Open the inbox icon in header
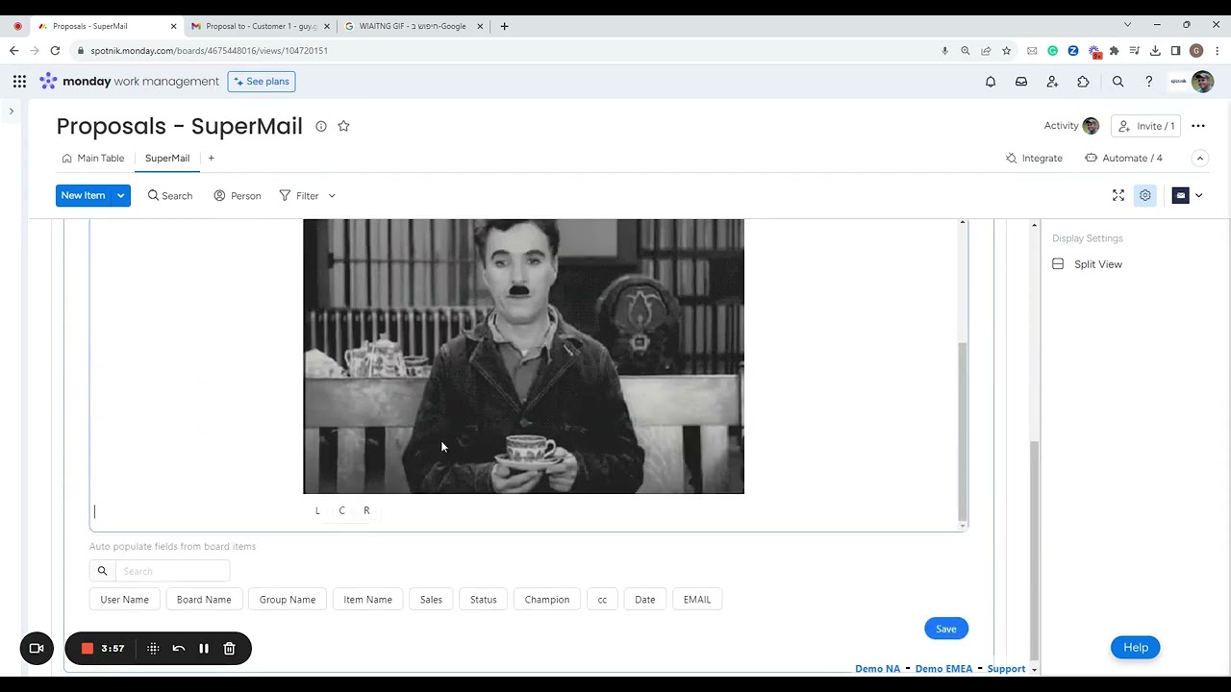This screenshot has height=692, width=1231. (x=1021, y=82)
